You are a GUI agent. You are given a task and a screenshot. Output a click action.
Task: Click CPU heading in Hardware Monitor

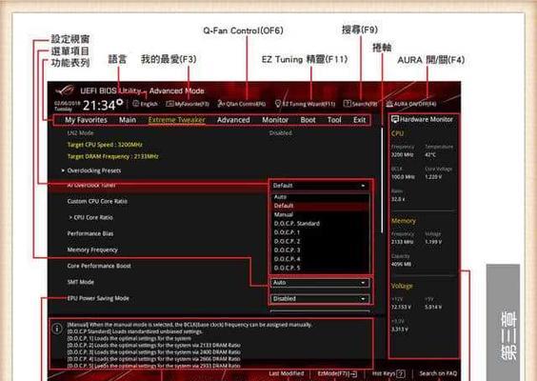click(397, 133)
